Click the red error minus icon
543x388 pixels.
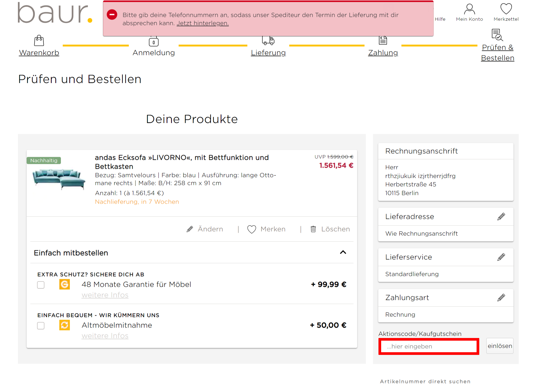tap(112, 14)
